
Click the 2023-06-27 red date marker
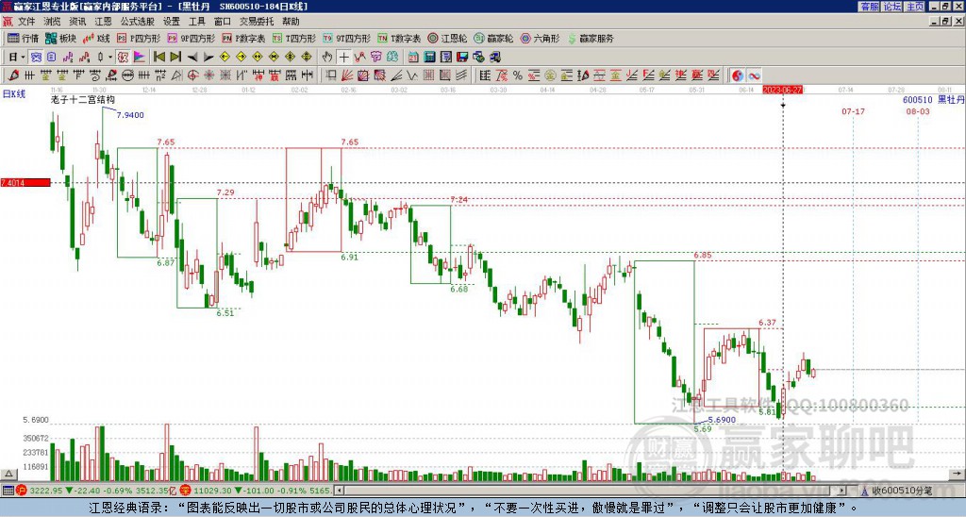(782, 90)
